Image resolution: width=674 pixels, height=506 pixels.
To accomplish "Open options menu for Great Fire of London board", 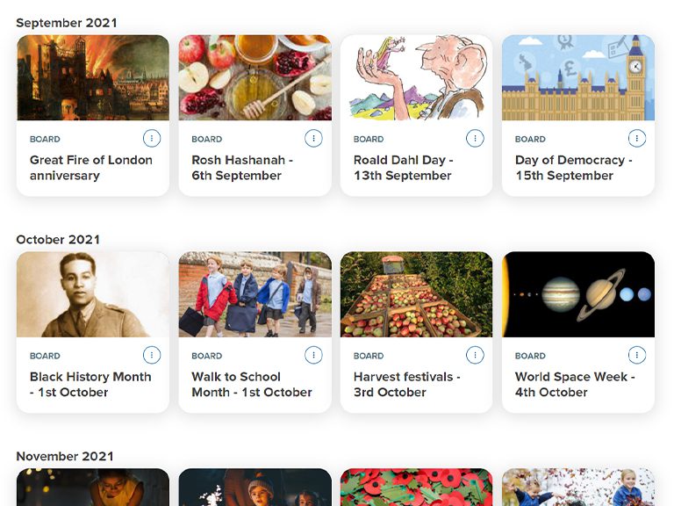I will 152,139.
